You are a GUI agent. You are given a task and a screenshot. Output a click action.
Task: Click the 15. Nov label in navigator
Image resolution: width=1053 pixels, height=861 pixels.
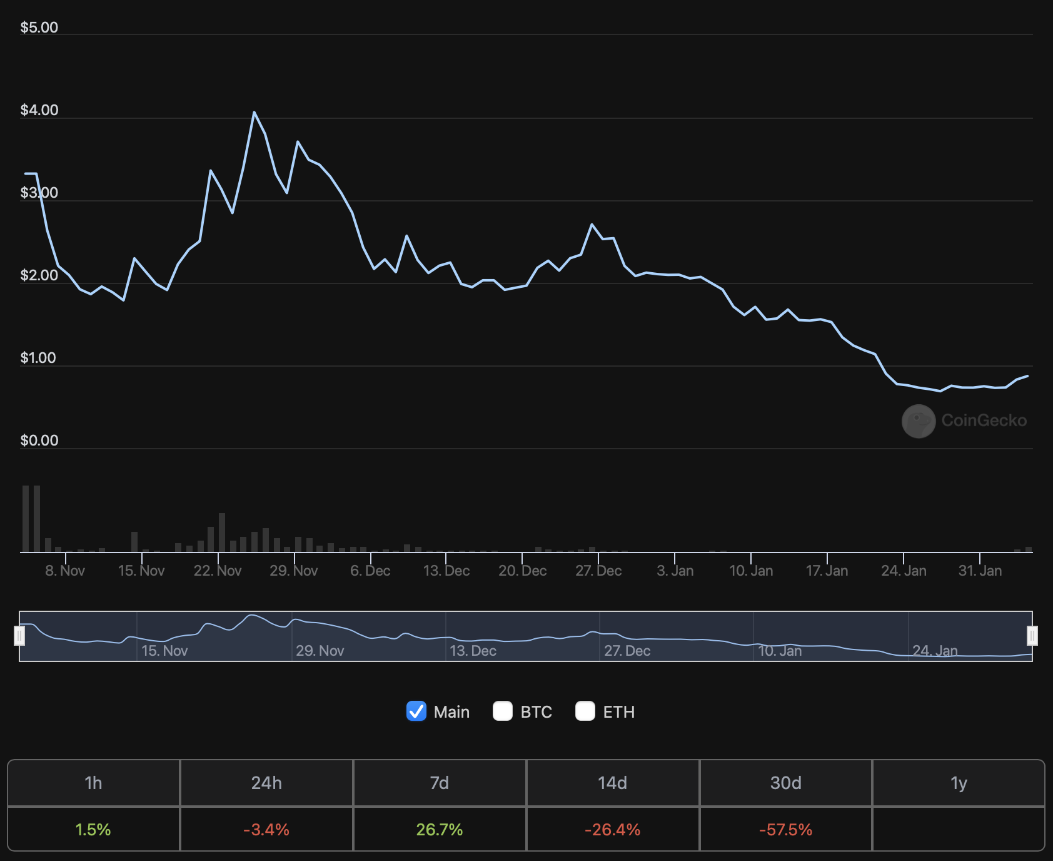click(x=164, y=651)
